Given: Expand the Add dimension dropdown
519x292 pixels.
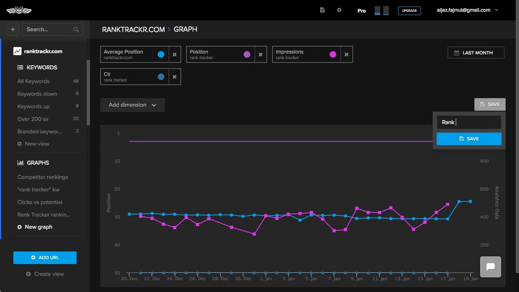Looking at the screenshot, I should point(133,105).
